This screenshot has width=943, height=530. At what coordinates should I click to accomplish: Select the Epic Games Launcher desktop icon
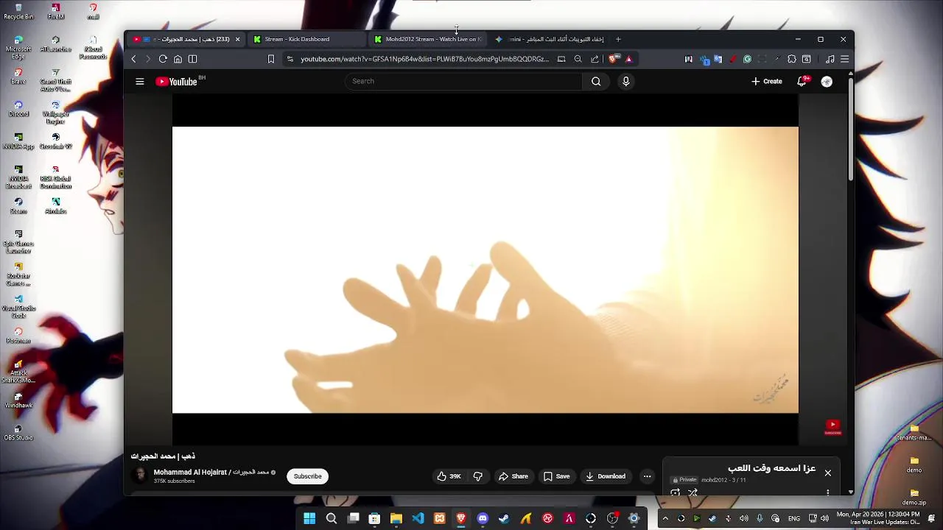18,242
